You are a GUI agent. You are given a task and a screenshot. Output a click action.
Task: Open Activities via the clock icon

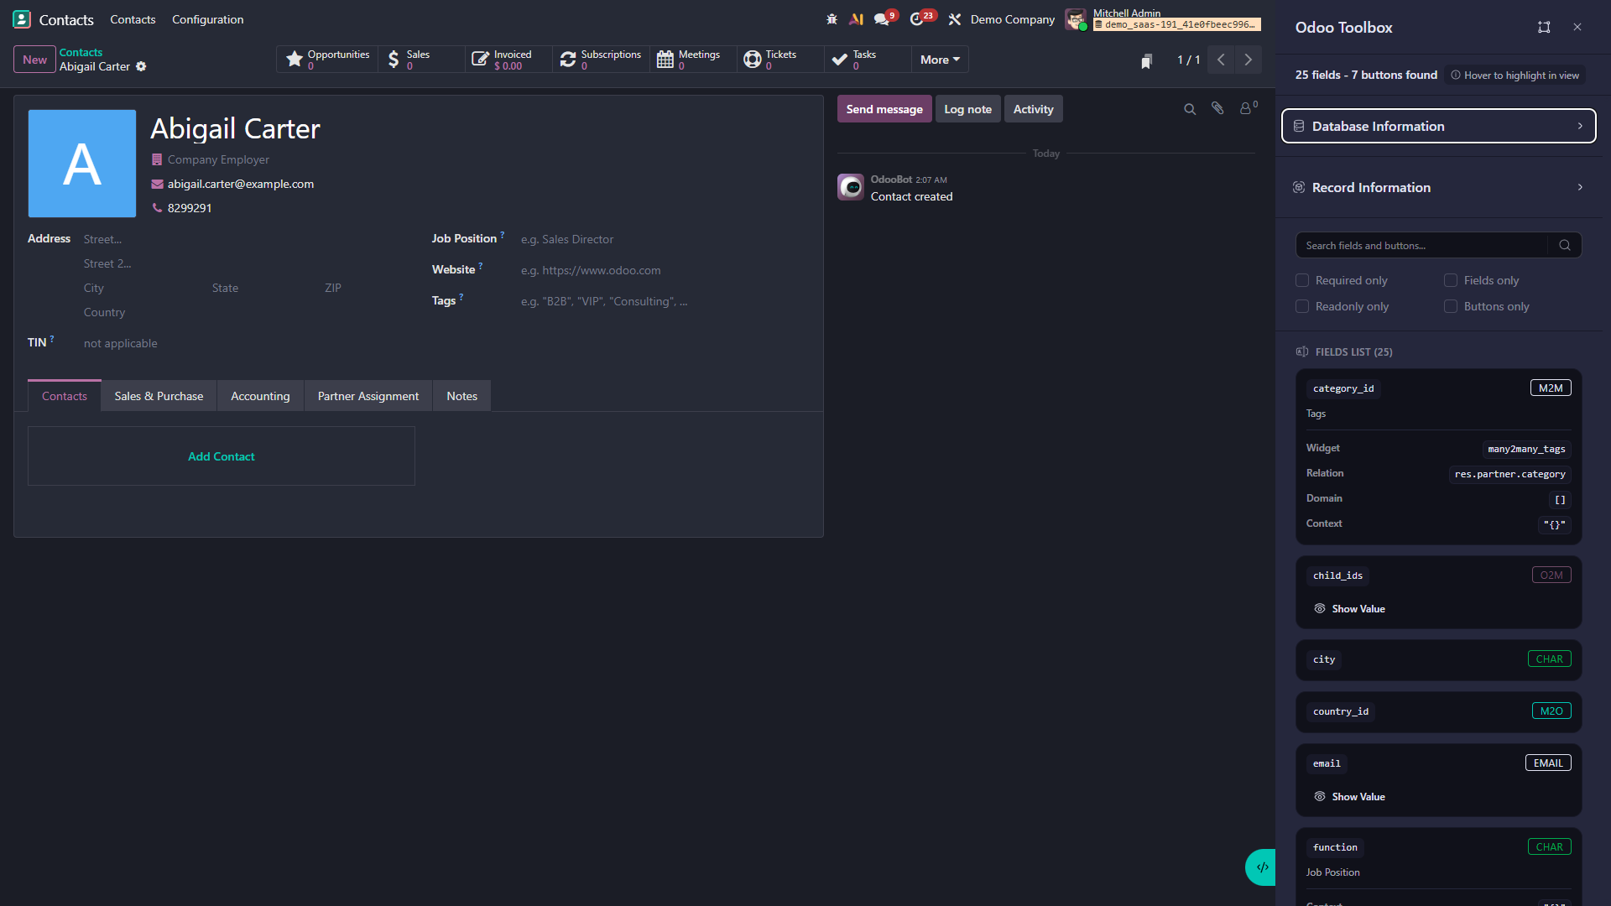coord(918,18)
